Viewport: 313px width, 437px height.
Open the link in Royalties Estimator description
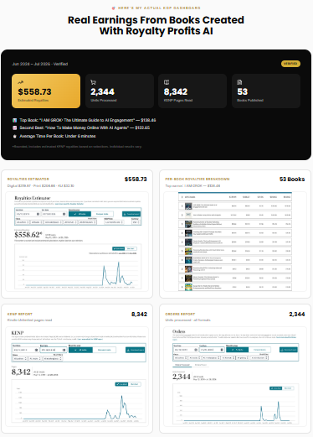[69, 204]
